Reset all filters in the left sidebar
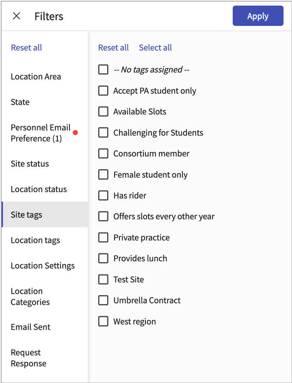292x383 pixels. [26, 47]
